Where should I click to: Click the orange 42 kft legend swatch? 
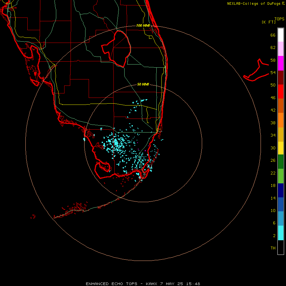coord(281,120)
